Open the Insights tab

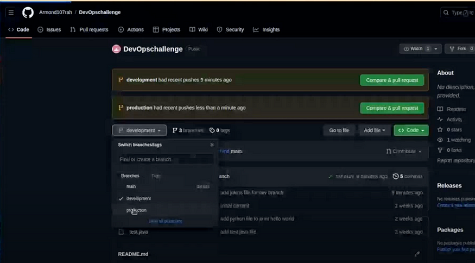pyautogui.click(x=267, y=30)
